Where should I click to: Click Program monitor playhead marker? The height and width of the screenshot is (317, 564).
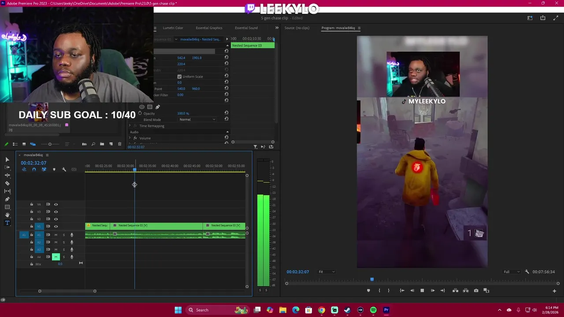tap(372, 279)
